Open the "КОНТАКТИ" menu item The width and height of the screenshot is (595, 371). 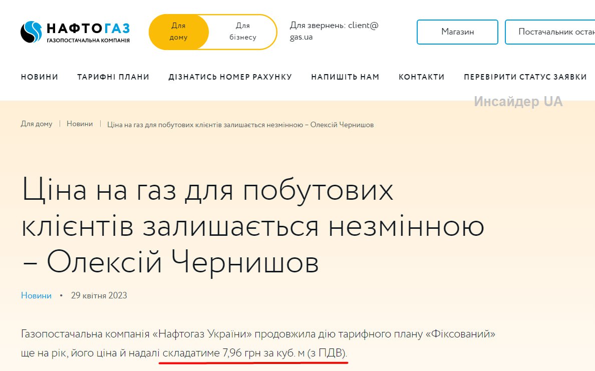421,77
